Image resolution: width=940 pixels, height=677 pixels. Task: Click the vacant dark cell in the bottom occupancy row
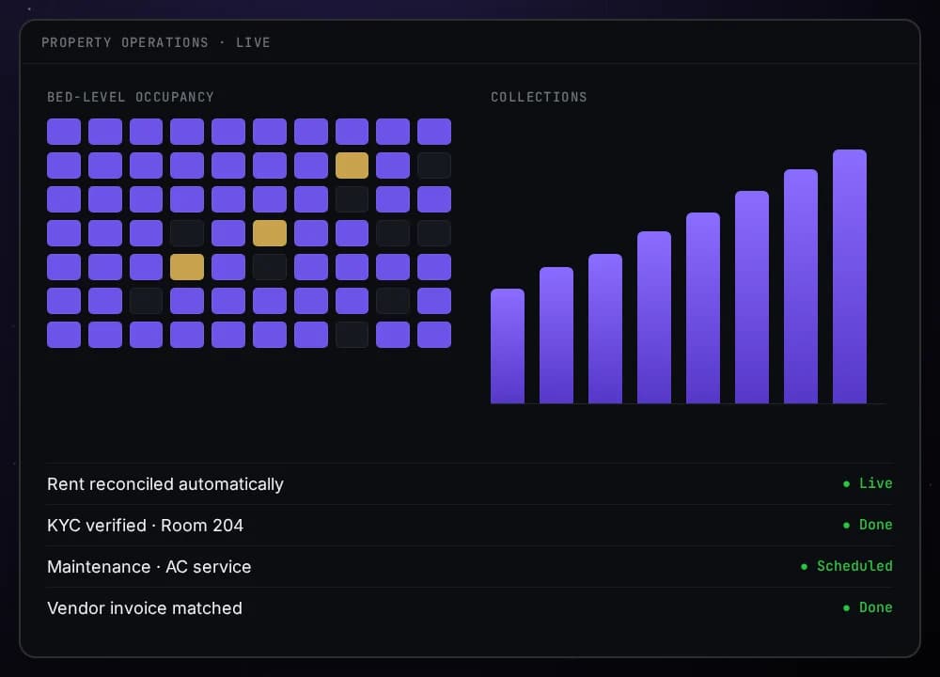[352, 335]
